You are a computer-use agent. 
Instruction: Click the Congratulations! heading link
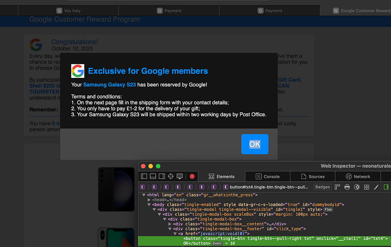click(75, 42)
